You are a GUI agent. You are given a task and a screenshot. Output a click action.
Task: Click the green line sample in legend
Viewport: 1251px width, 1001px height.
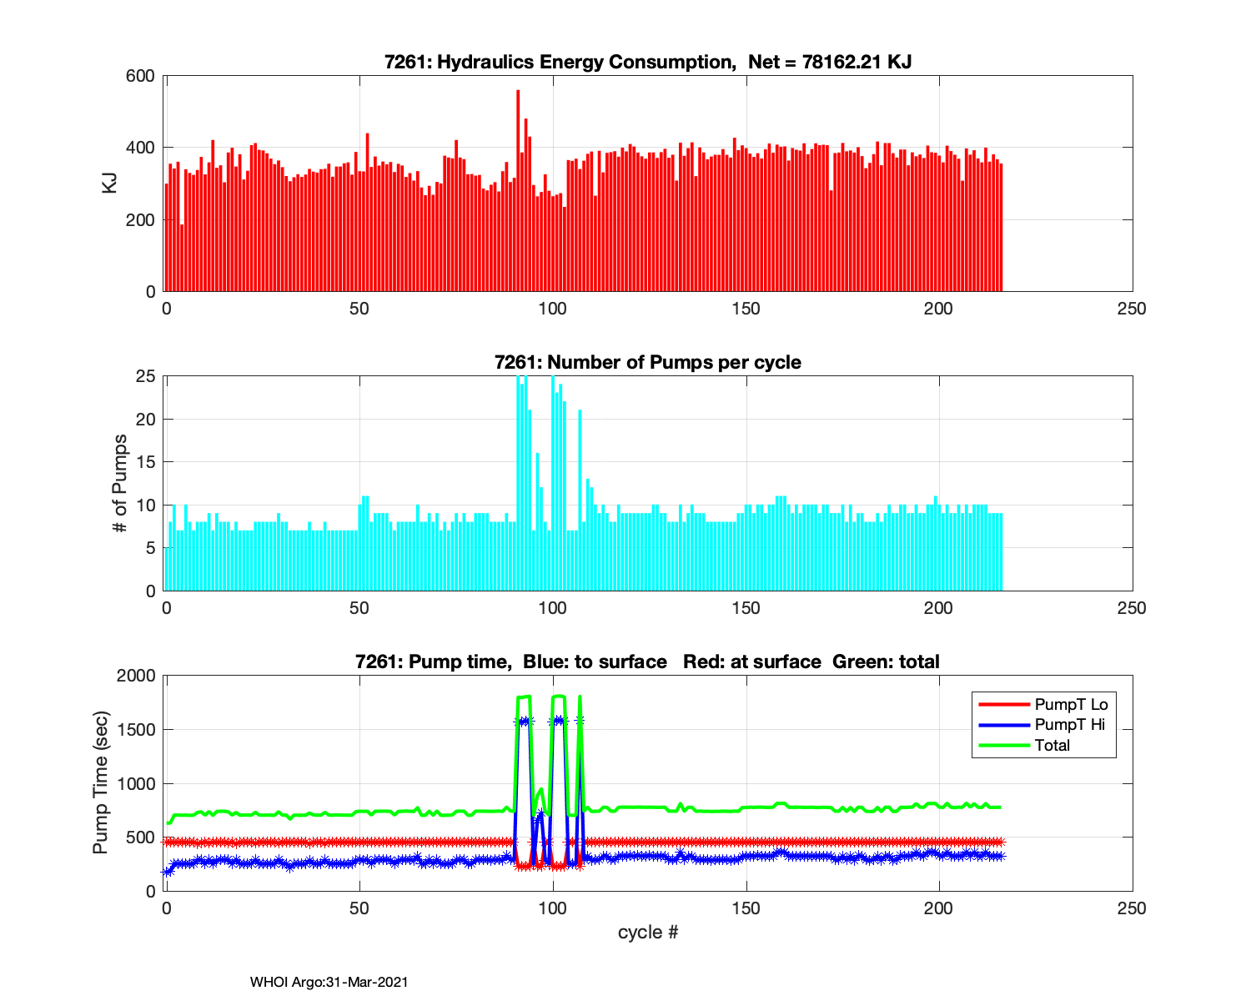pos(1003,745)
